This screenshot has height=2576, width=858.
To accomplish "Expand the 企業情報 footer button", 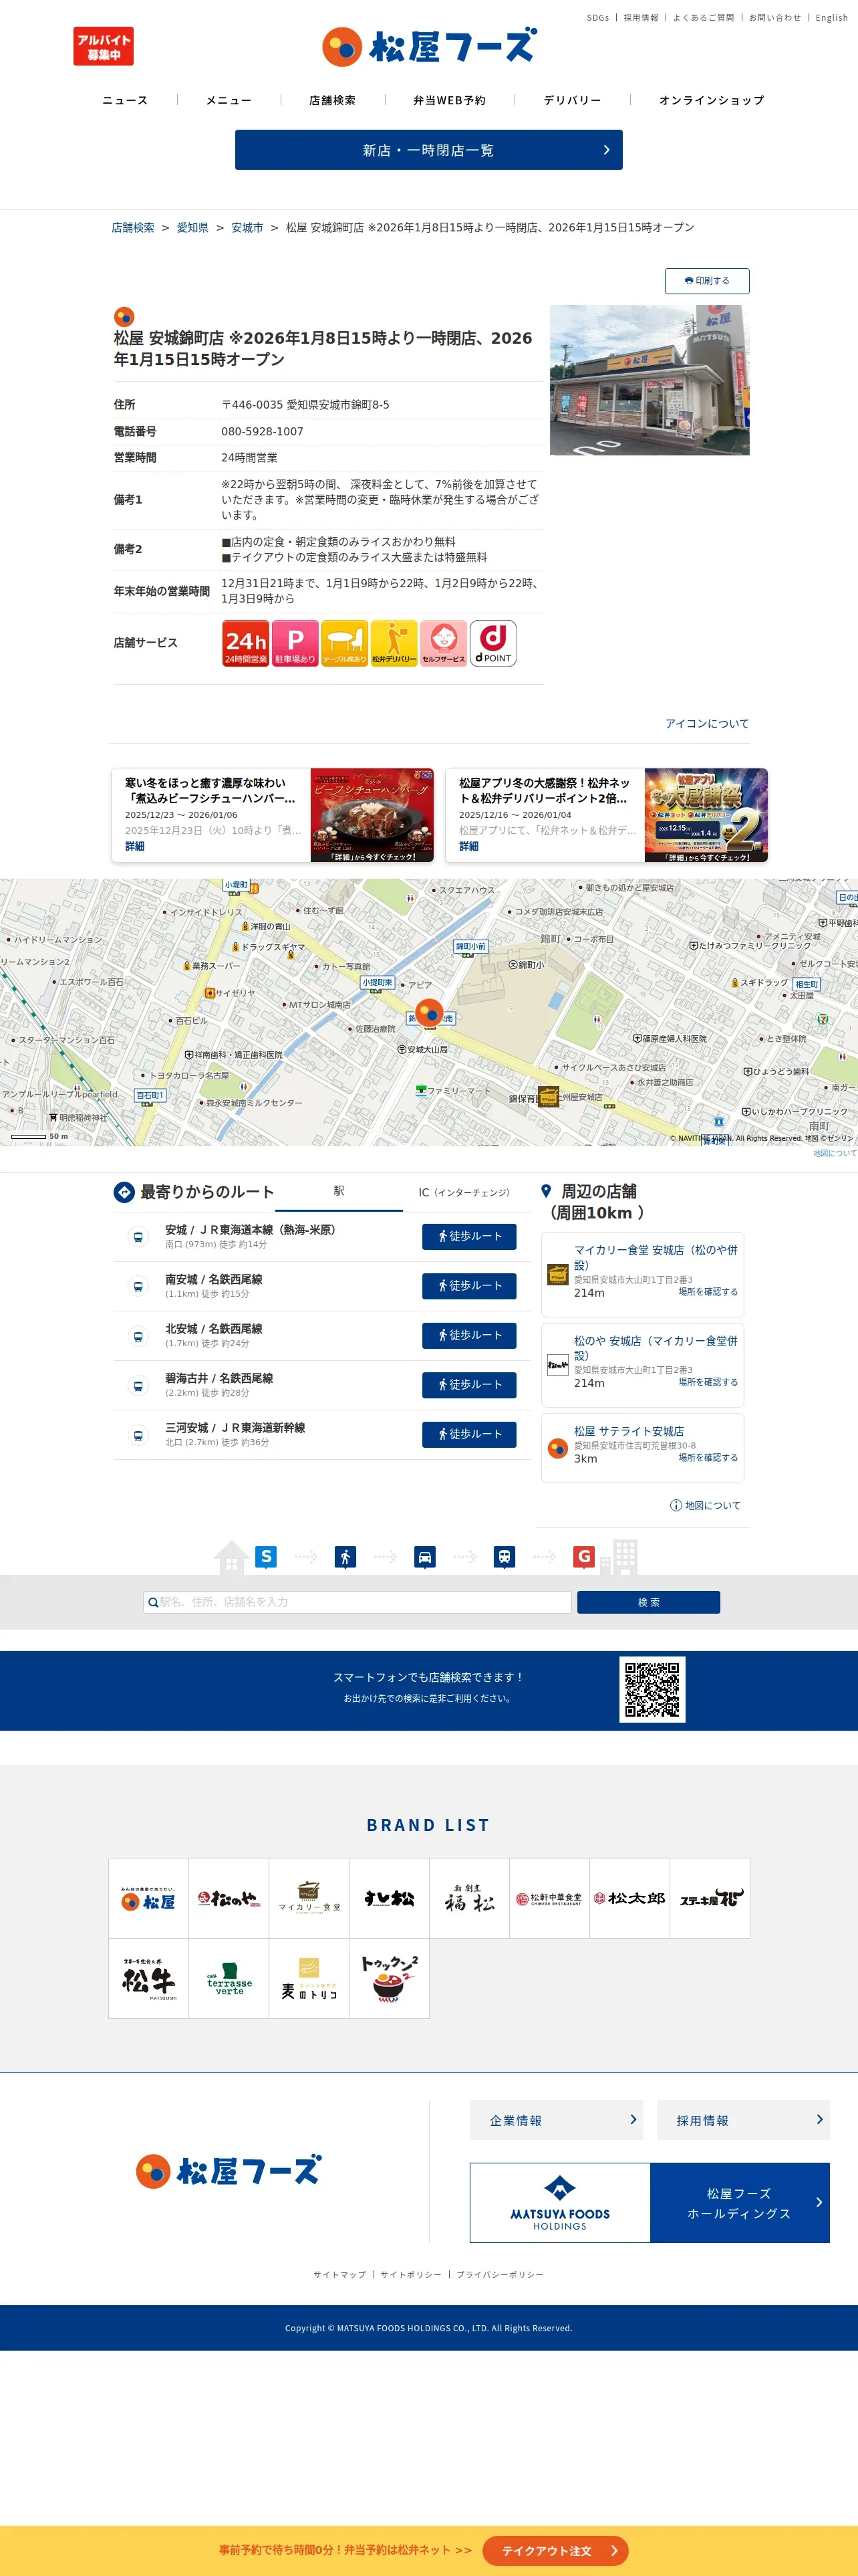I will point(557,2120).
